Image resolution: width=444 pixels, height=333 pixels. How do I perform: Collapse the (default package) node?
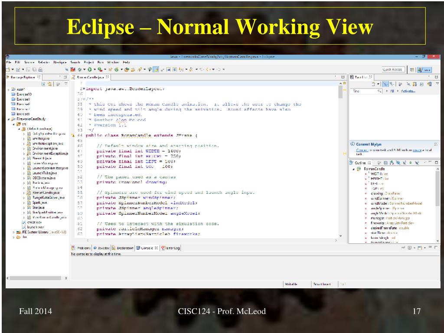point(19,129)
